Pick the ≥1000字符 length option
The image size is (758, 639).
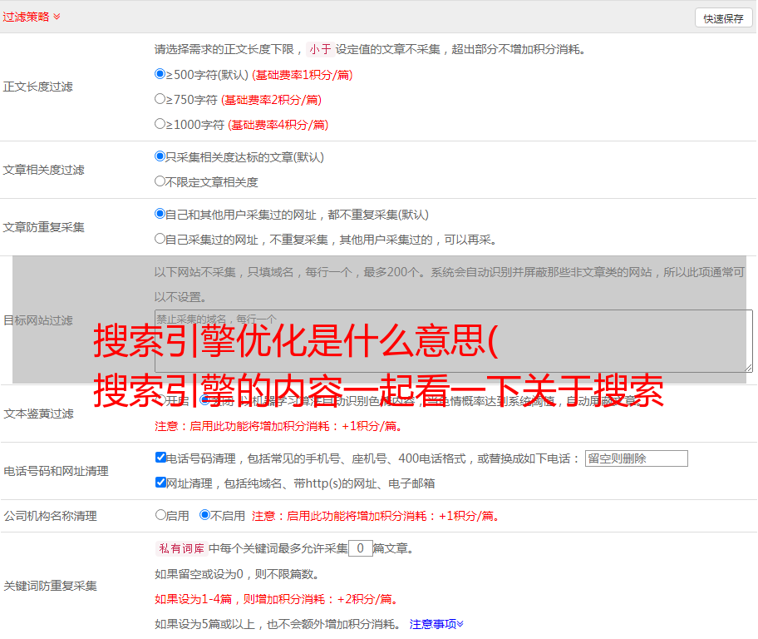(x=160, y=124)
